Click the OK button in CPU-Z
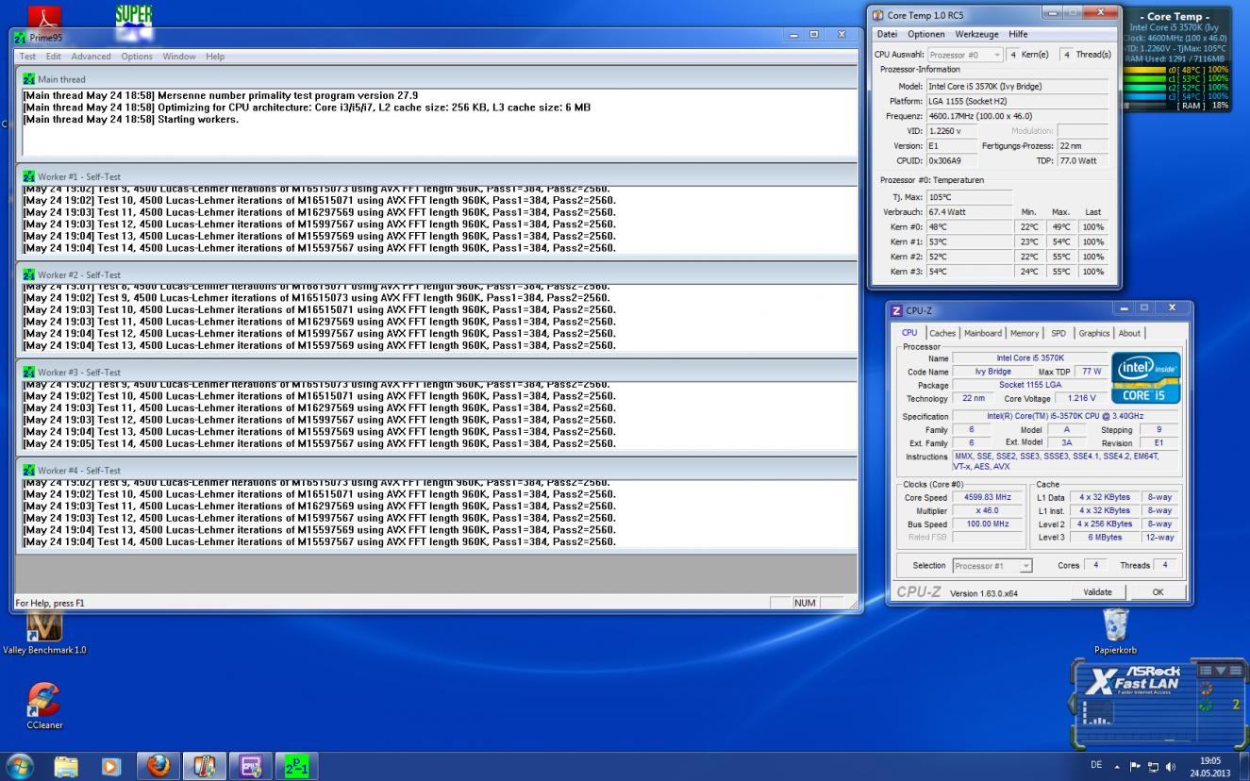The height and width of the screenshot is (781, 1250). tap(1158, 592)
